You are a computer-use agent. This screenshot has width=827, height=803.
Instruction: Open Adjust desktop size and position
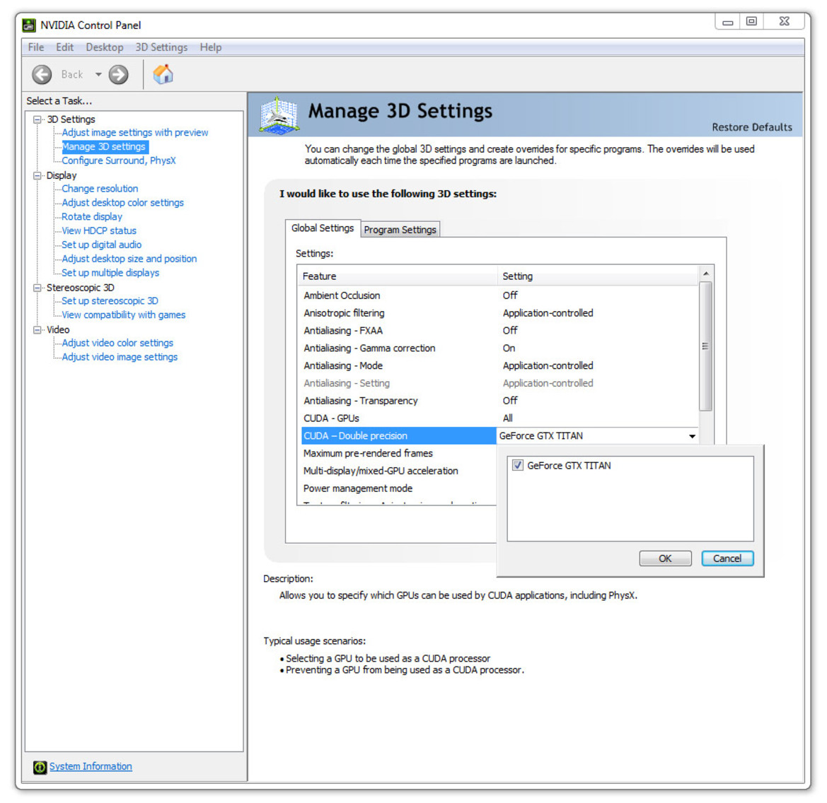click(x=129, y=259)
